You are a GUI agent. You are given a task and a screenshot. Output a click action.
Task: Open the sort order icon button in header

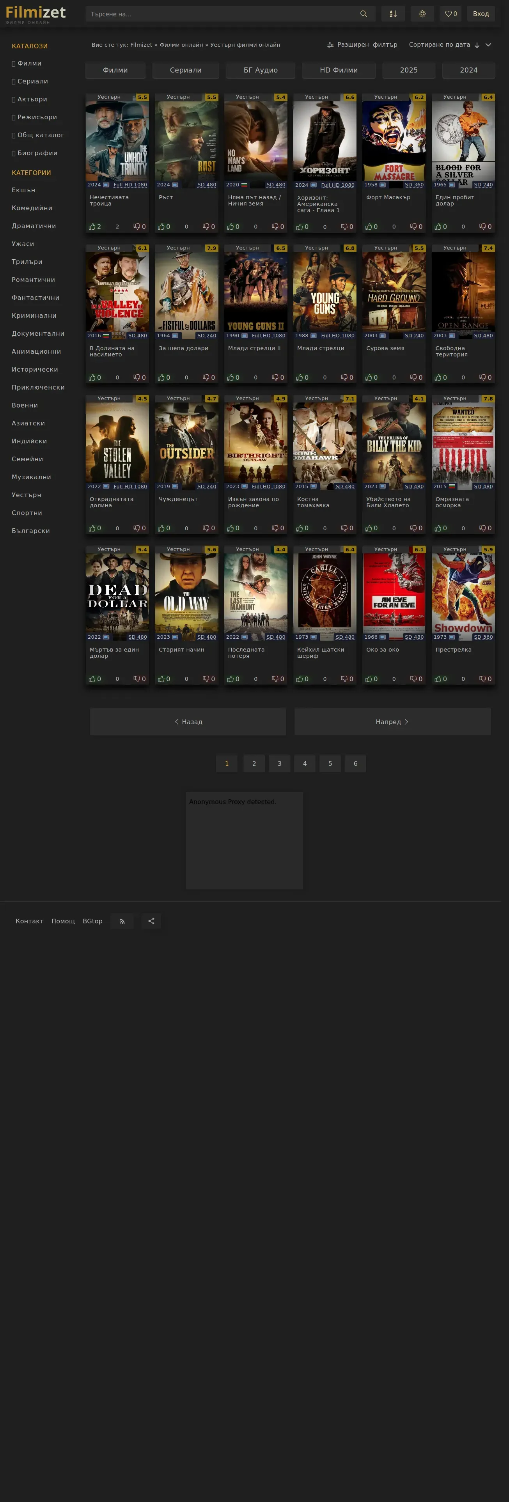point(393,14)
